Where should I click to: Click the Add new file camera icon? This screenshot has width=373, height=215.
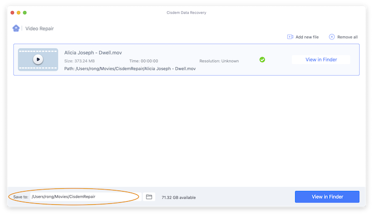point(290,37)
